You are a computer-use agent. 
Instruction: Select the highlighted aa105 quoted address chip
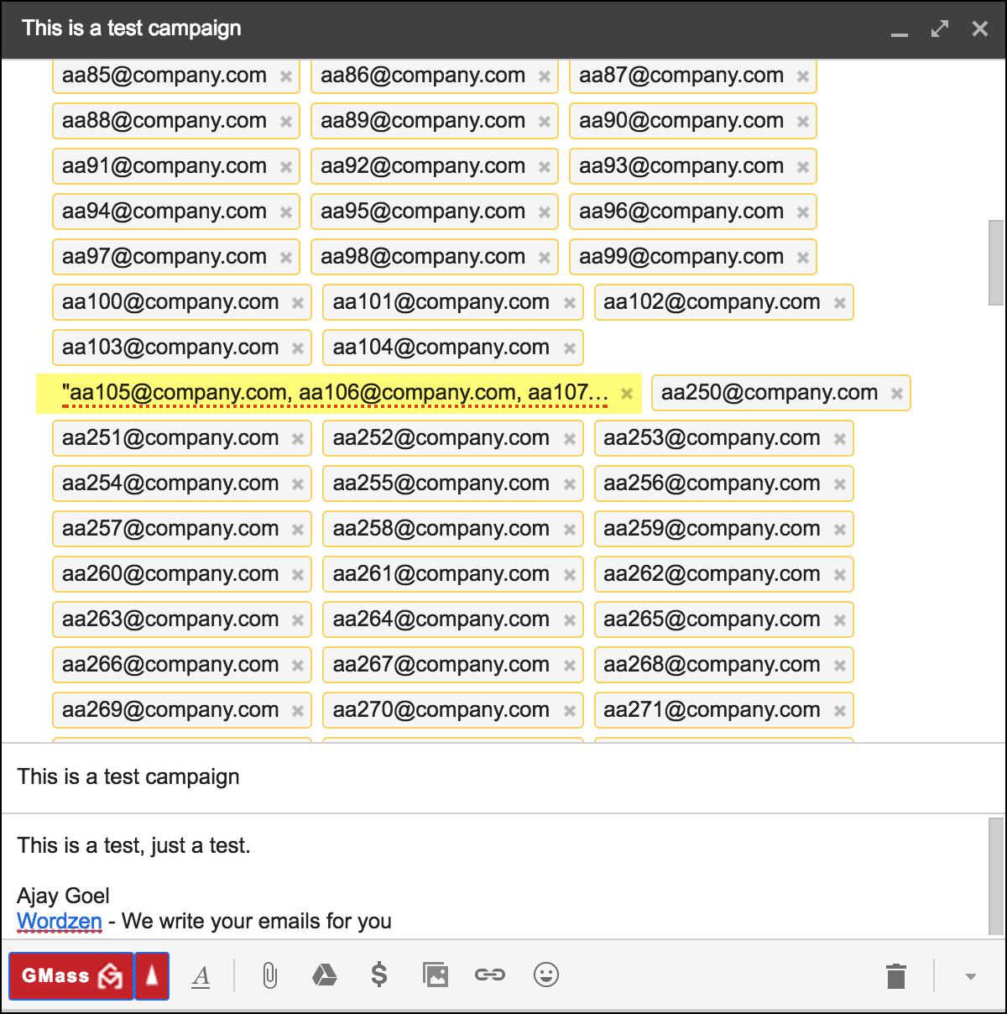336,393
